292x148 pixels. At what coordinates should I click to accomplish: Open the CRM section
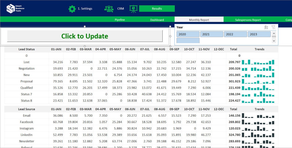120,8
